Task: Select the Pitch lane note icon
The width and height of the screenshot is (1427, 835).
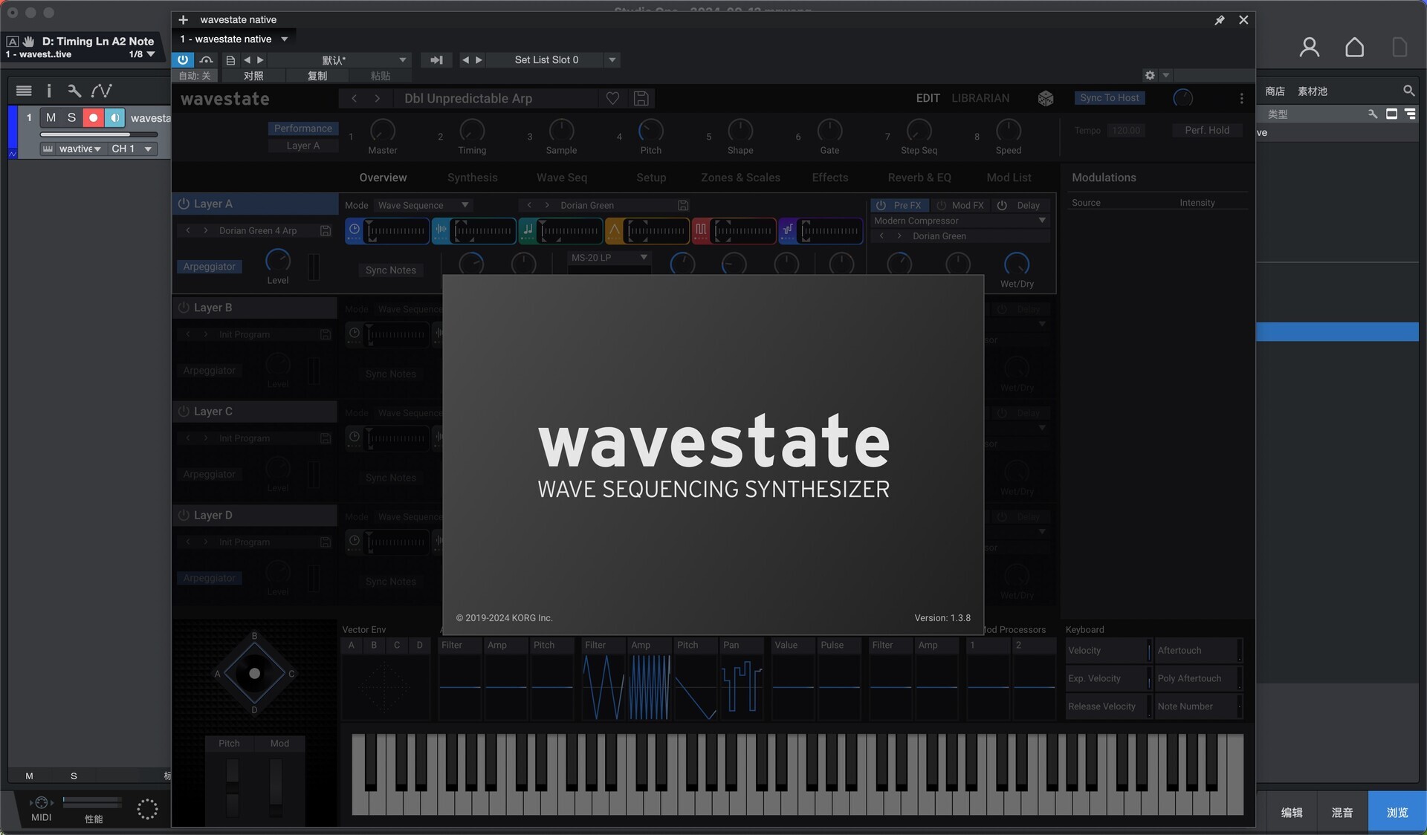Action: (x=528, y=230)
